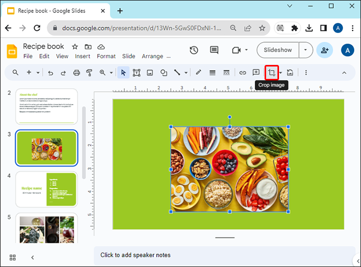Expand the meeting options dropdown arrow
The height and width of the screenshot is (267, 361).
click(x=247, y=49)
